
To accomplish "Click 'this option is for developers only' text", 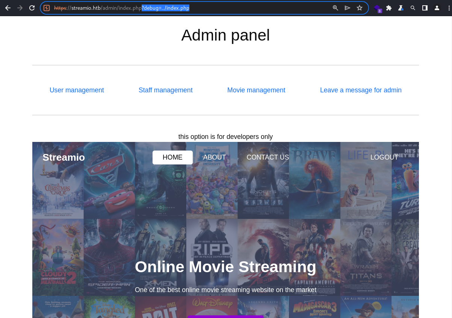I will click(225, 137).
